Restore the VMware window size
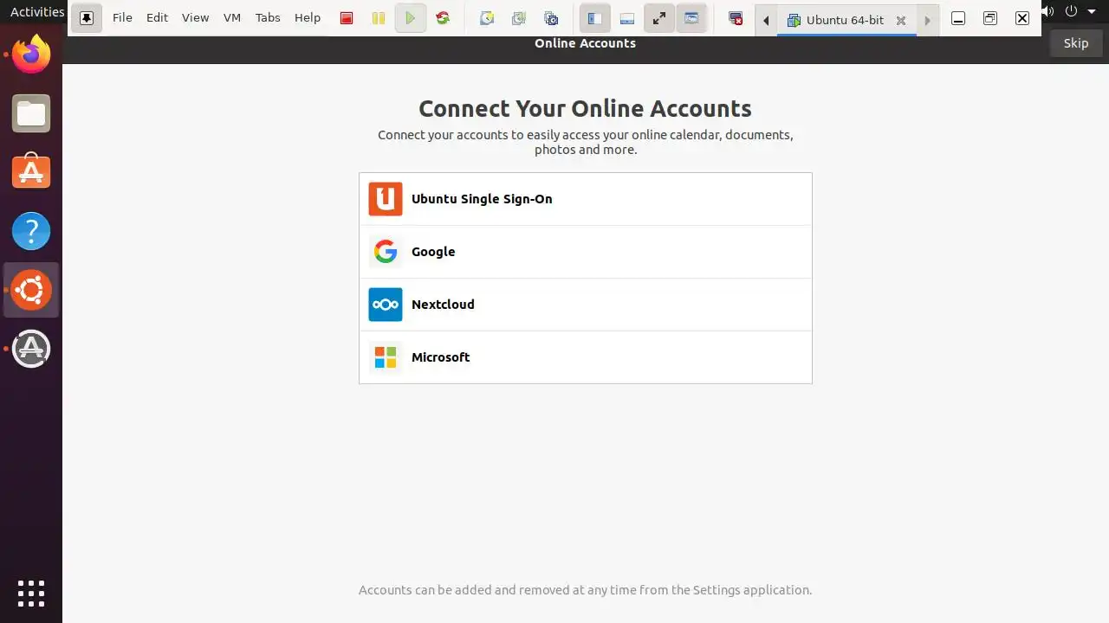Viewport: 1109px width, 623px height. pos(990,18)
